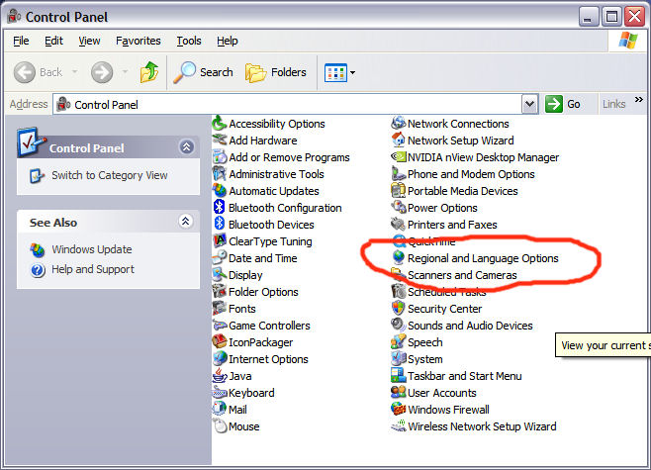Open Taskbar and Start Menu icon
The width and height of the screenshot is (651, 470).
(x=398, y=376)
